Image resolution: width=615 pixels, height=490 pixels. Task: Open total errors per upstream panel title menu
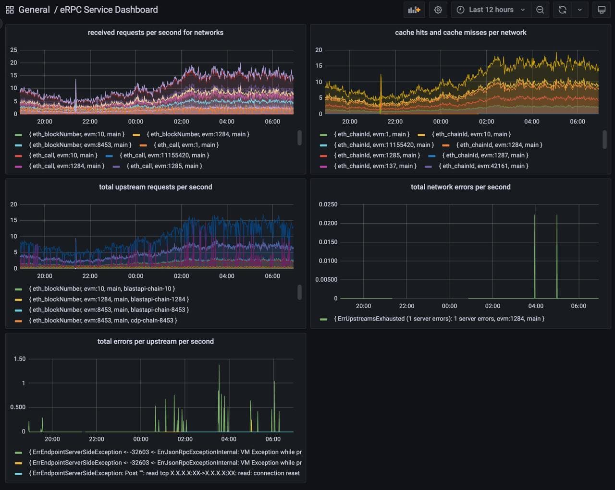[155, 342]
